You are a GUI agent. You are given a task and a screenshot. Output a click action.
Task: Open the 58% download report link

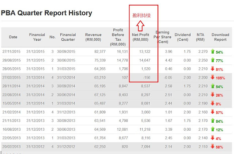coord(219,147)
